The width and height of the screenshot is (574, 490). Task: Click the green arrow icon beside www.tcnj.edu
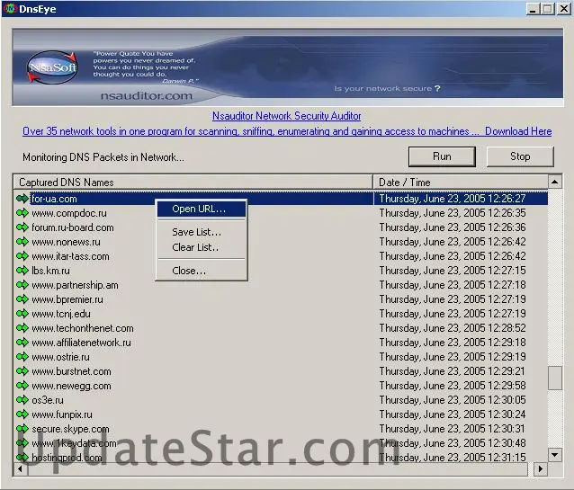pyautogui.click(x=22, y=314)
